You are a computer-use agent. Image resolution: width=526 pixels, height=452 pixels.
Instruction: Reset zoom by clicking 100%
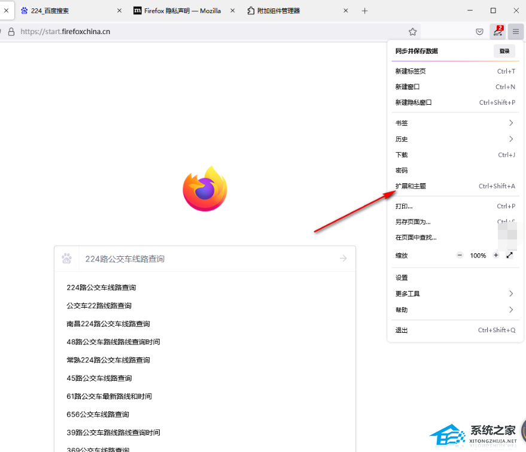478,256
